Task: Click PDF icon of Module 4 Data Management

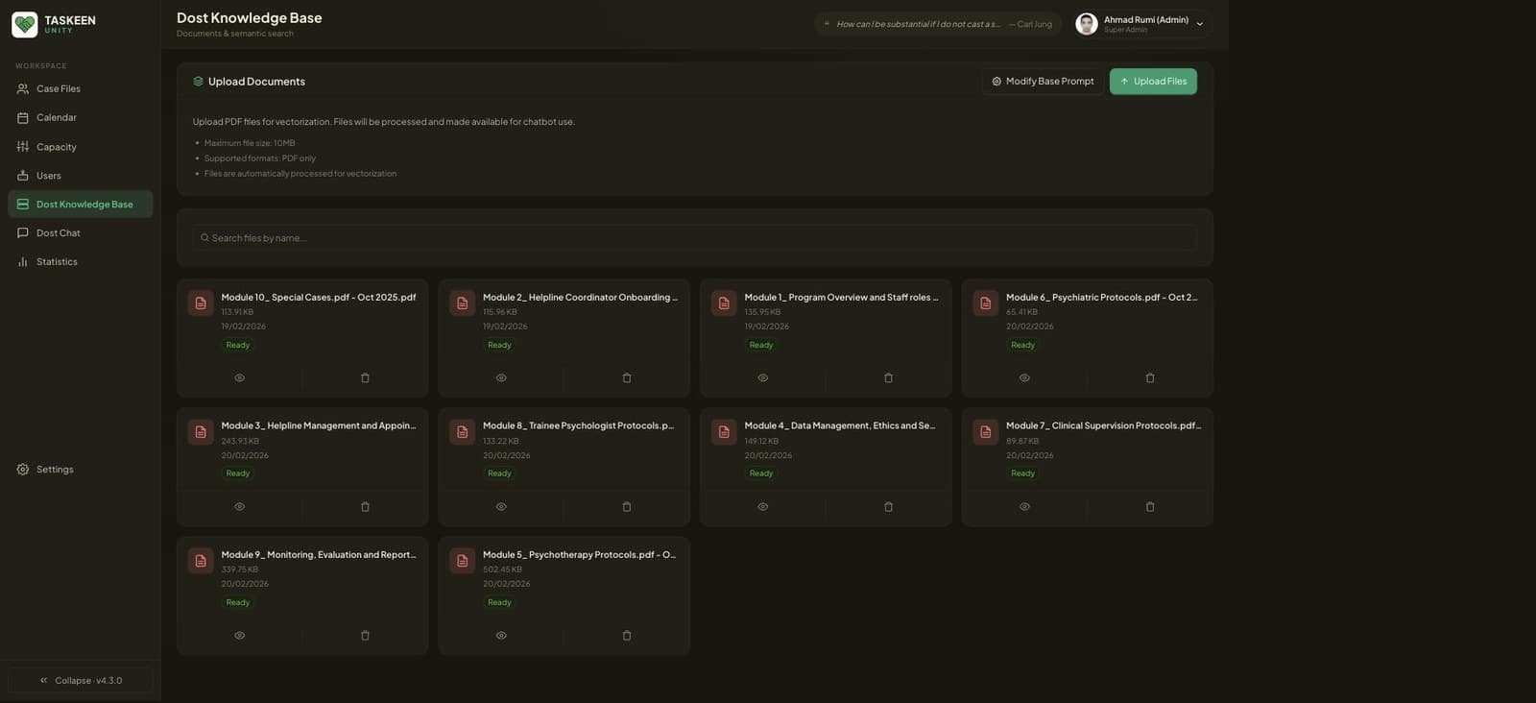Action: pyautogui.click(x=724, y=432)
